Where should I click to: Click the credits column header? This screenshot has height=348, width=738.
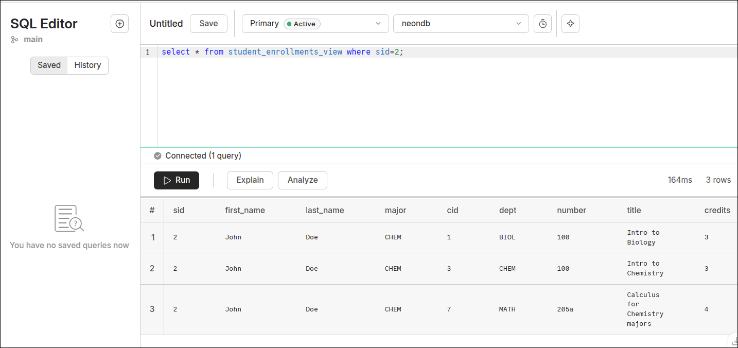(x=717, y=210)
